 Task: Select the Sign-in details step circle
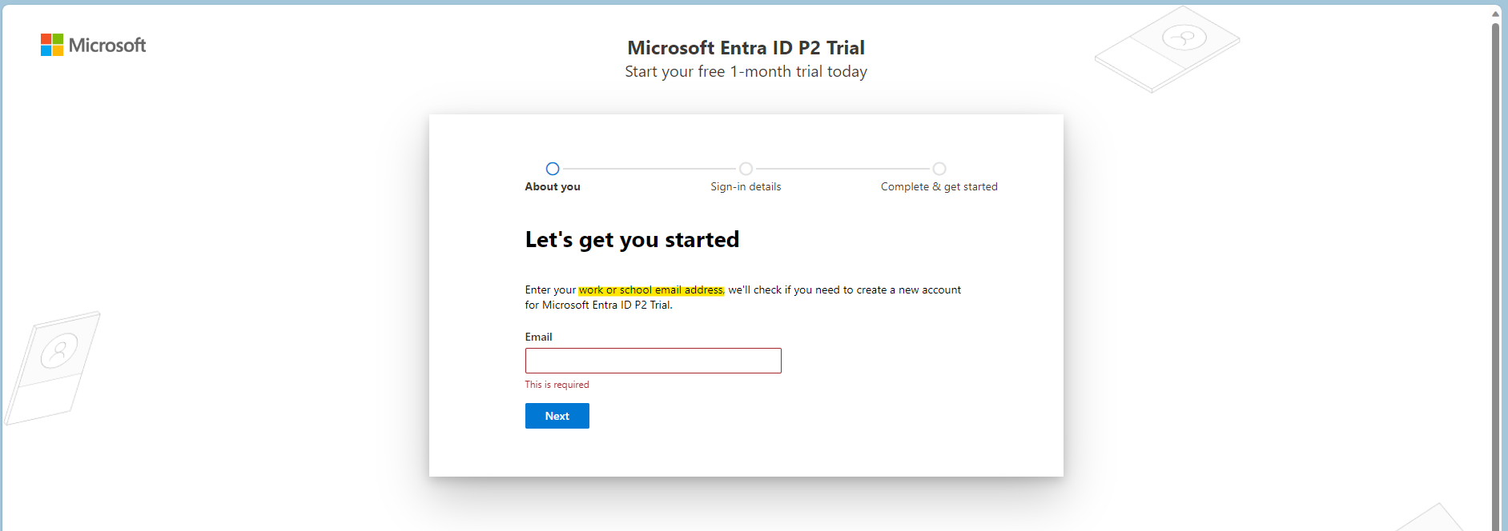pos(746,169)
